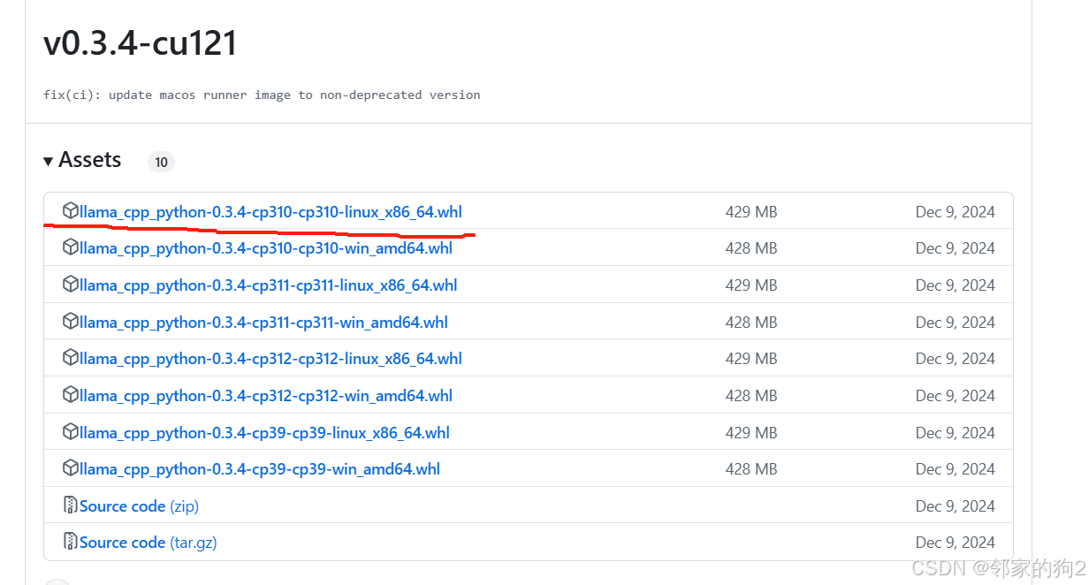Screen dimensions: 1089x585
Task: Click the package icon beside cp312-linux wheel
Action: click(71, 358)
